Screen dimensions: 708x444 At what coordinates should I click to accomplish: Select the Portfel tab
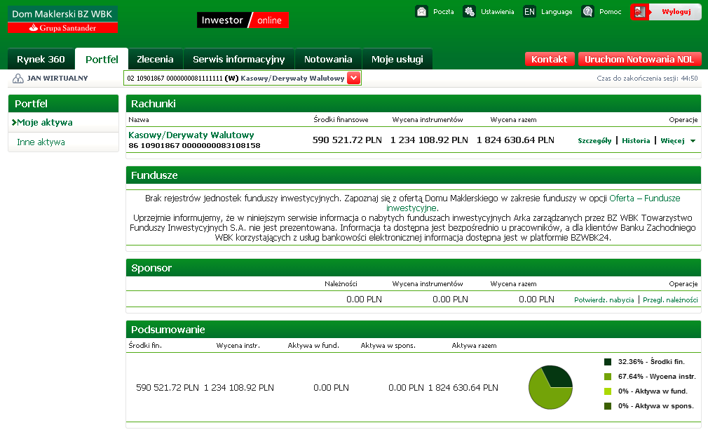pyautogui.click(x=102, y=59)
